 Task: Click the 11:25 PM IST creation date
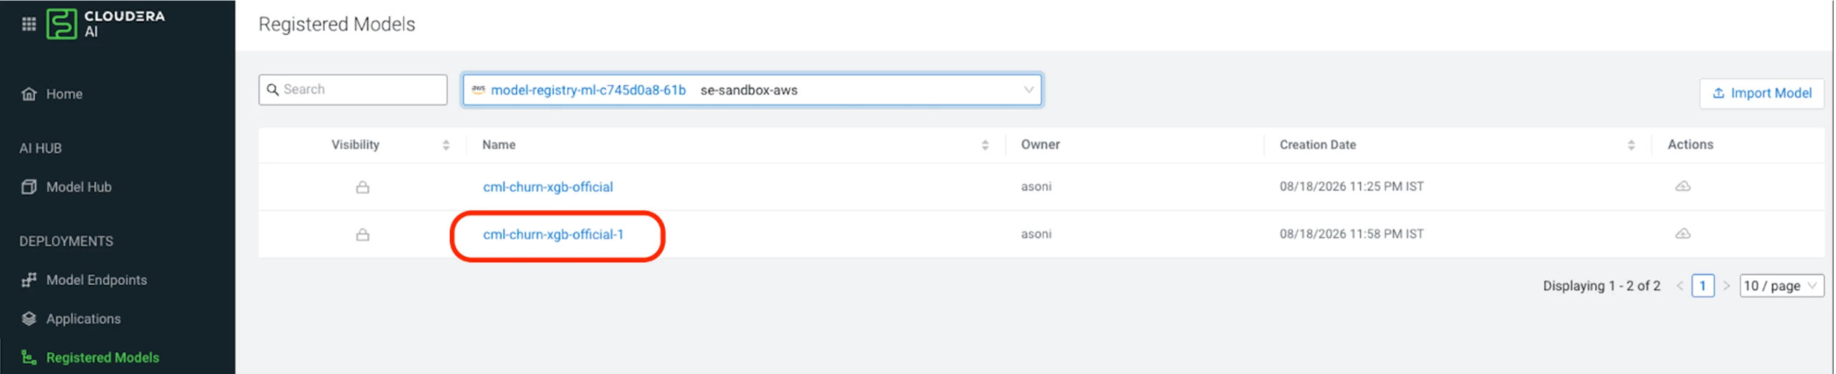[x=1352, y=186]
